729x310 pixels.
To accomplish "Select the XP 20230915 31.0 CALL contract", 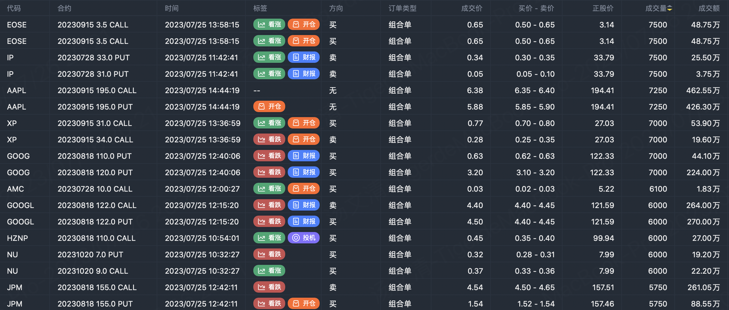I will (x=95, y=123).
